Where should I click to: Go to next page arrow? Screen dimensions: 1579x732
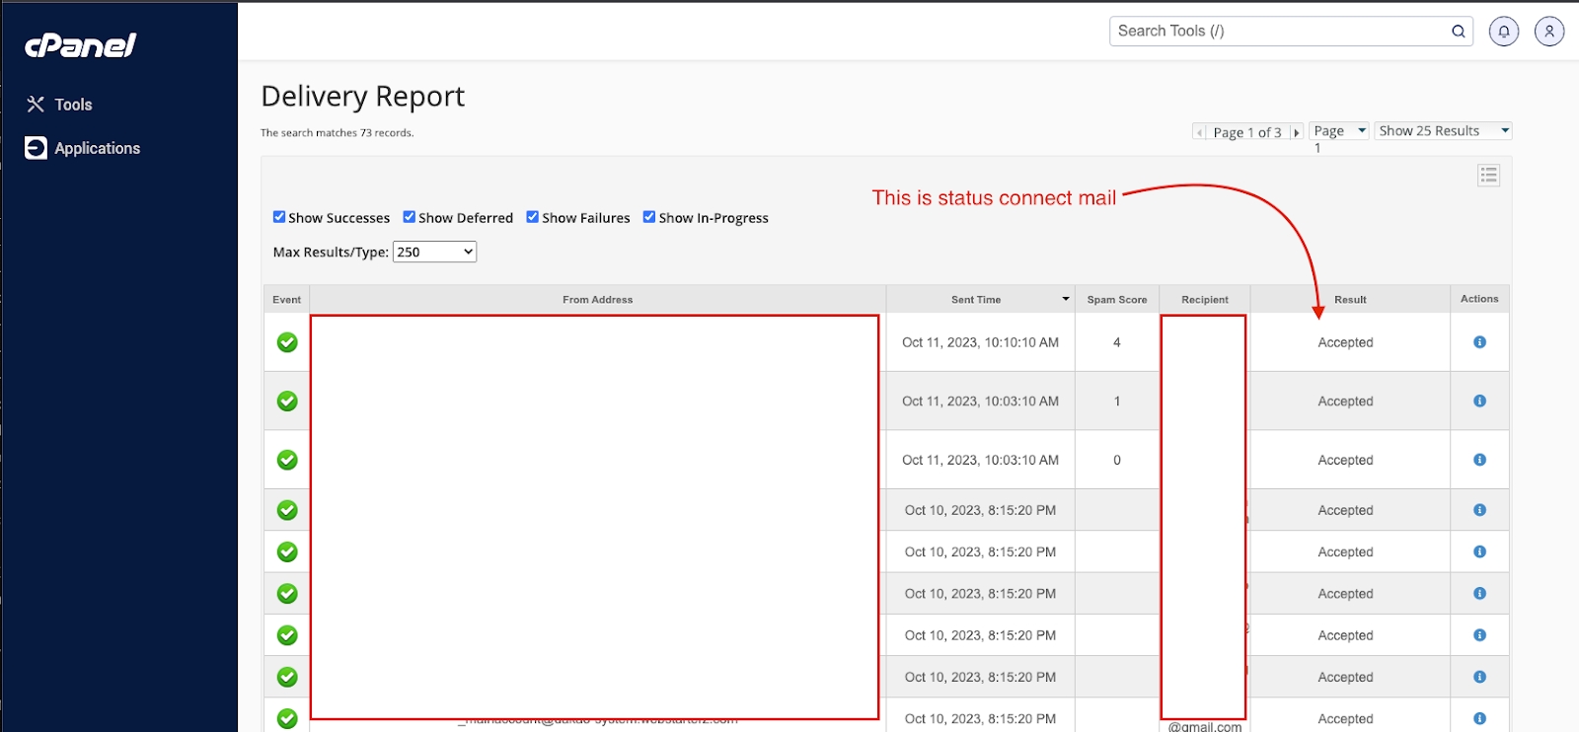(1297, 132)
